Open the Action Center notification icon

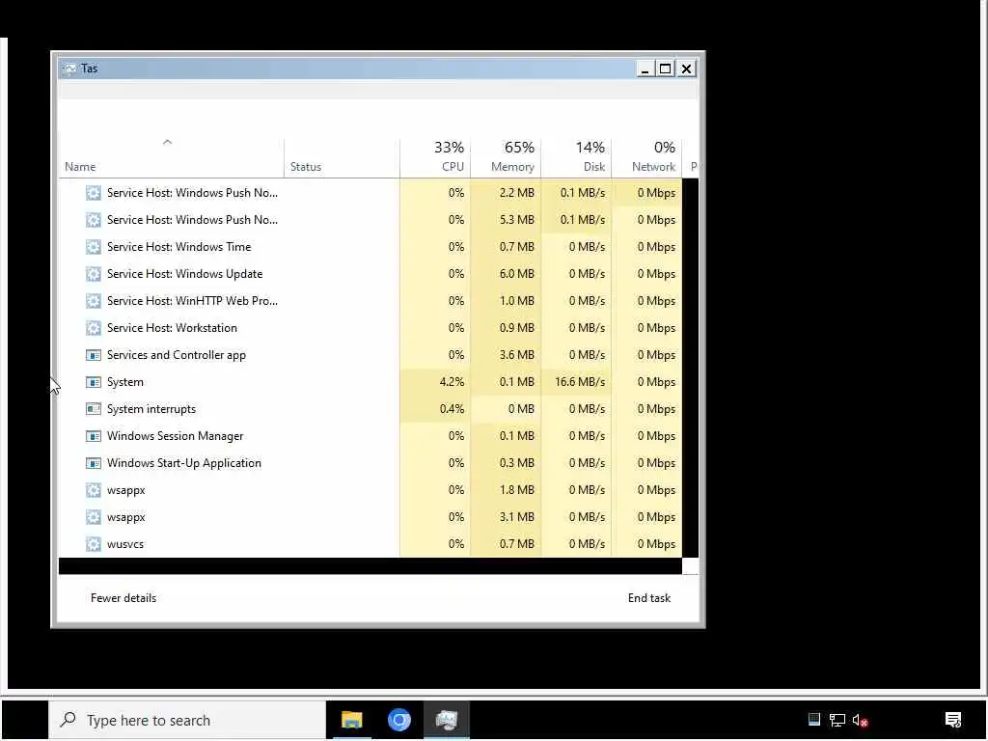point(953,720)
